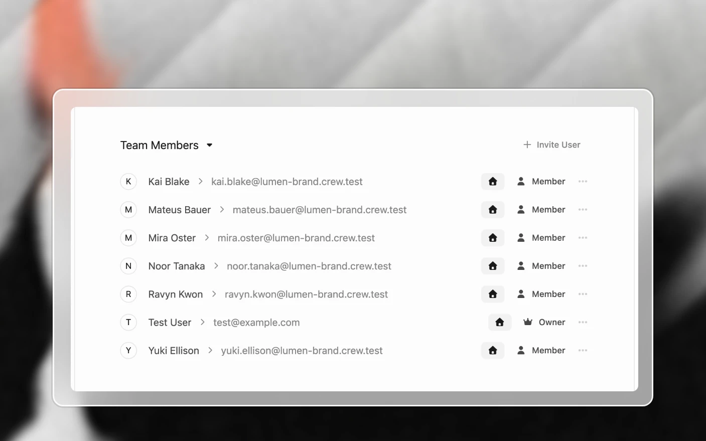The width and height of the screenshot is (706, 441).
Task: Click Ravyn Kwon's R avatar
Action: [128, 294]
